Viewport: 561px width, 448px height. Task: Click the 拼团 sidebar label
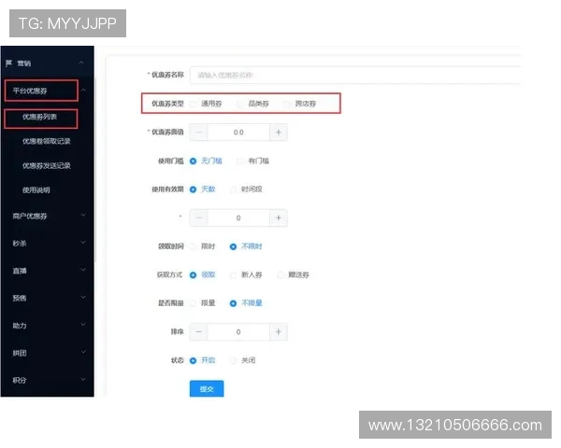[20, 353]
